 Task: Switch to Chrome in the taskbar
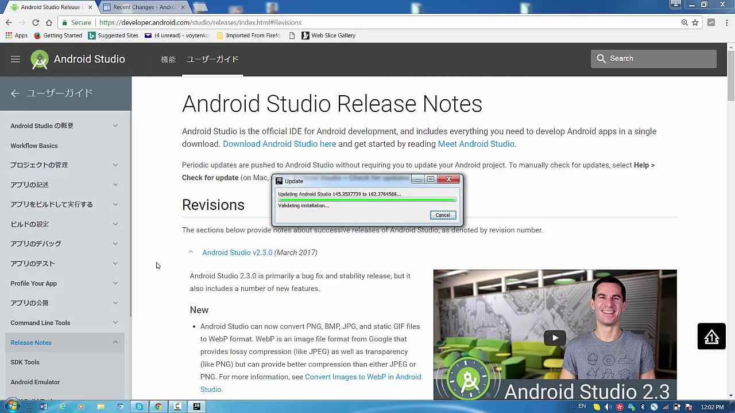[x=158, y=407]
